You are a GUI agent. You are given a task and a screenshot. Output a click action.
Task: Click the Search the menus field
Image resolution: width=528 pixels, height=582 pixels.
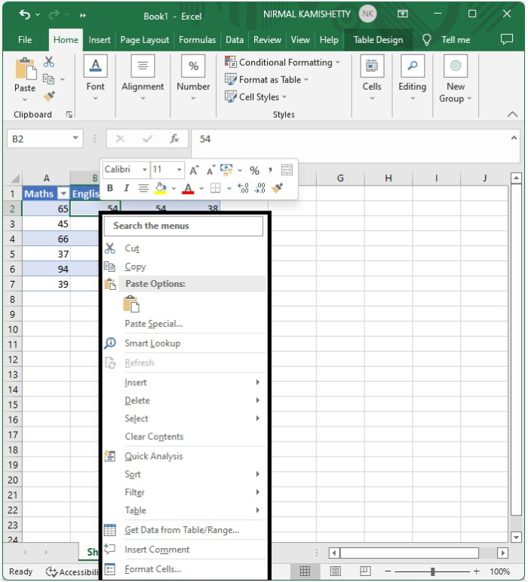(x=183, y=226)
